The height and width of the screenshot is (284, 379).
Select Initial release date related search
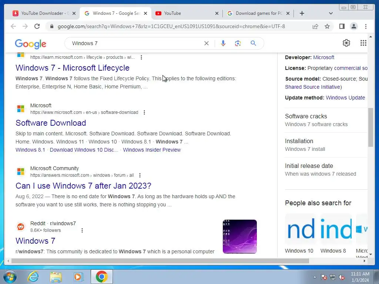[326, 170]
